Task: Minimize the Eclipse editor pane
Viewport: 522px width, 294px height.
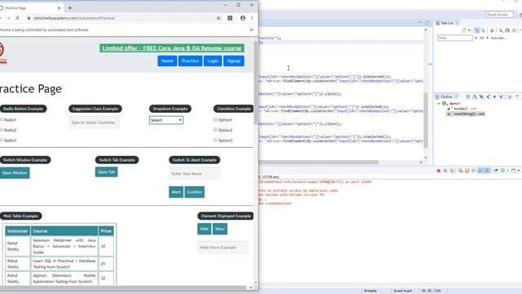Action: (x=421, y=22)
